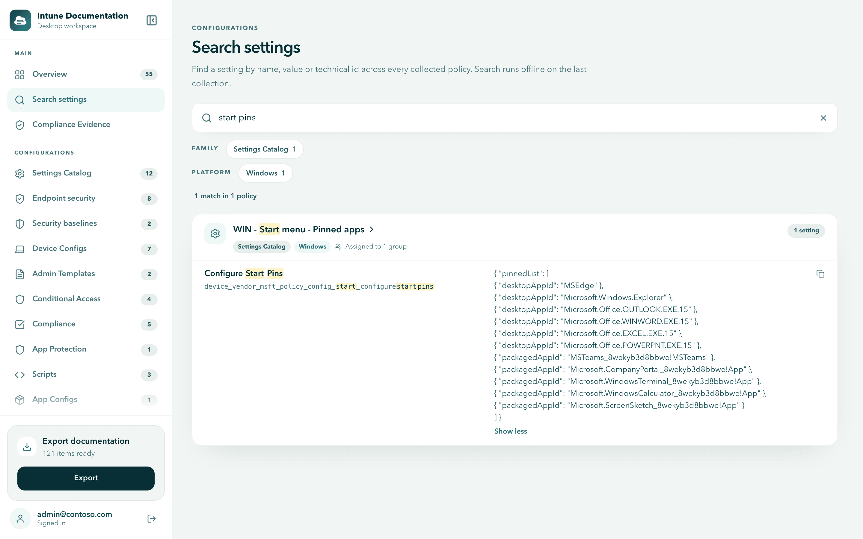
Task: Click the export download icon
Action: click(27, 447)
